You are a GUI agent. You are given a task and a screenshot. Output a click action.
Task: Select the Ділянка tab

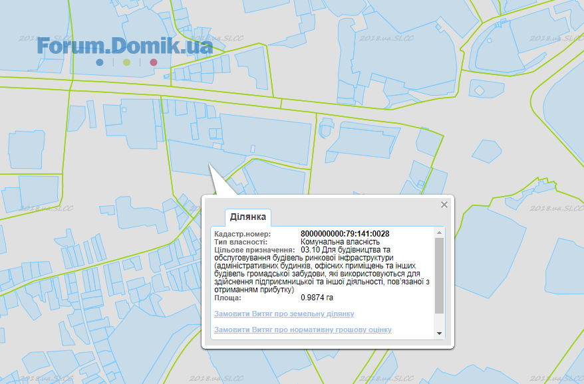248,217
